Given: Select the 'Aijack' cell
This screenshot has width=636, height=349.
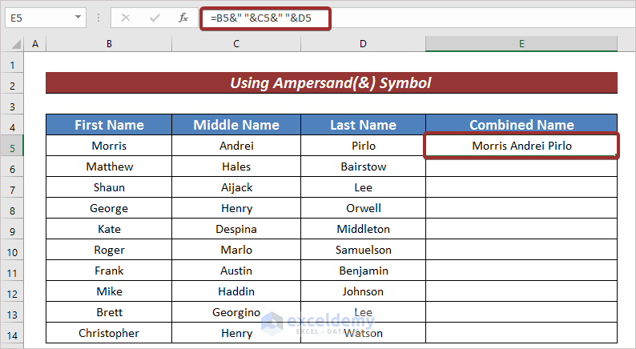Looking at the screenshot, I should tap(236, 187).
